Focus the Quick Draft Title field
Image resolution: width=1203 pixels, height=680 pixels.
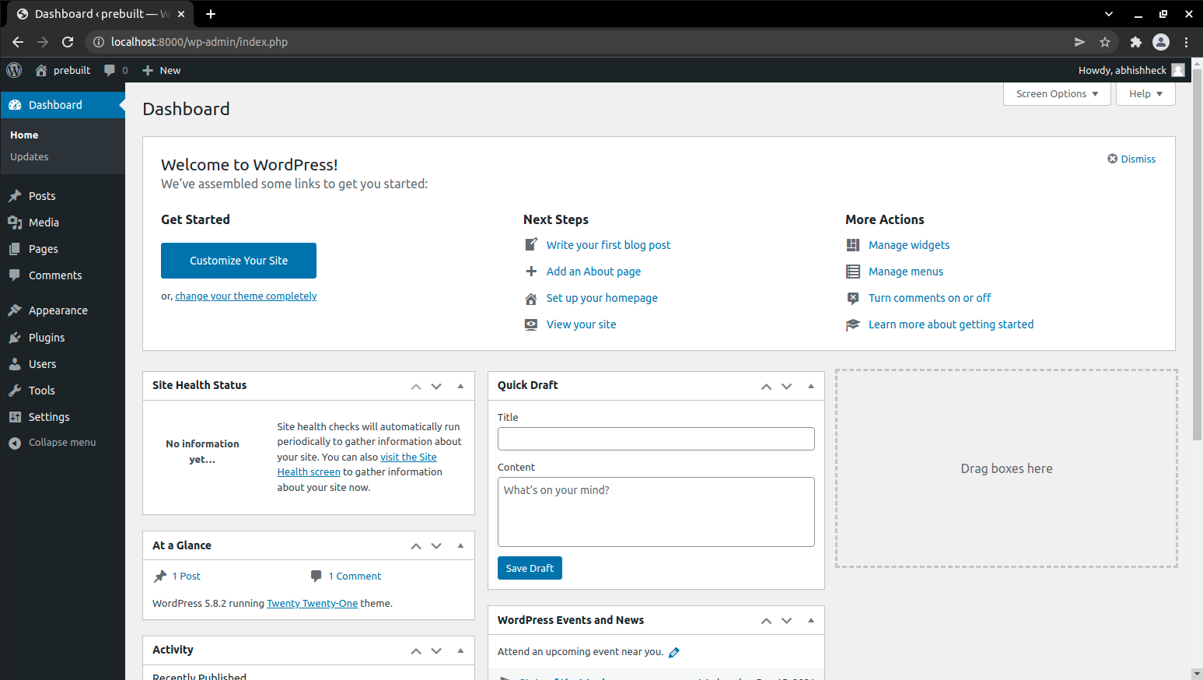656,439
